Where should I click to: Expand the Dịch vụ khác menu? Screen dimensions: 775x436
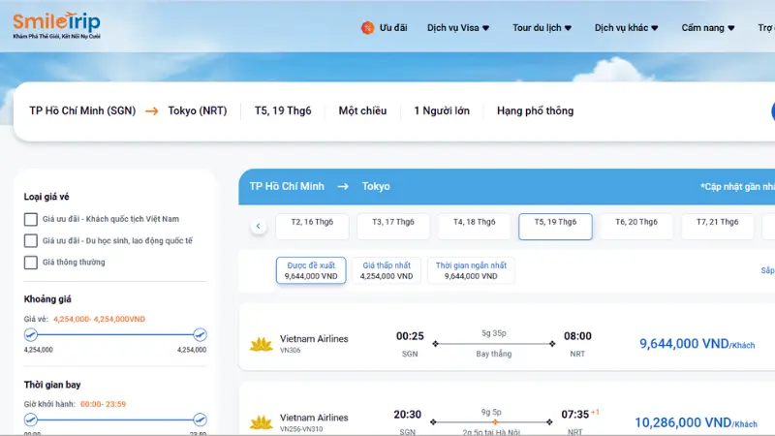click(x=627, y=28)
